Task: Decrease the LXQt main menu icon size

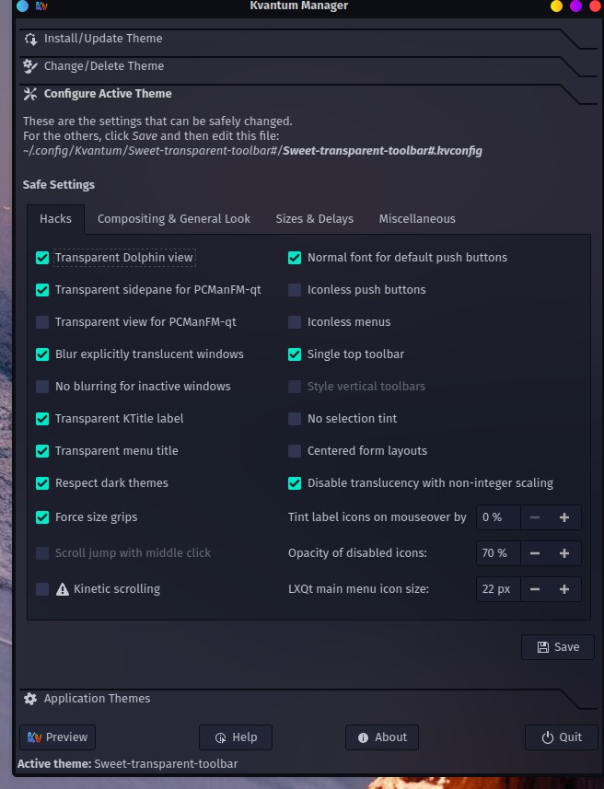Action: (535, 589)
